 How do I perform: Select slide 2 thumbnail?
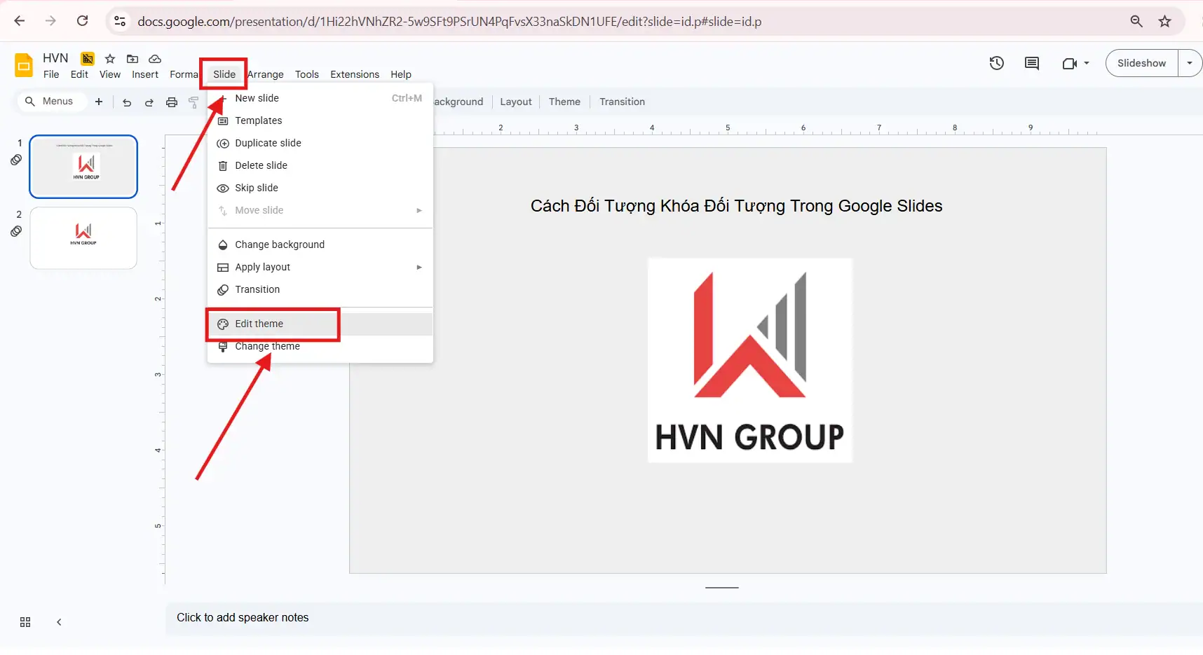click(x=83, y=238)
